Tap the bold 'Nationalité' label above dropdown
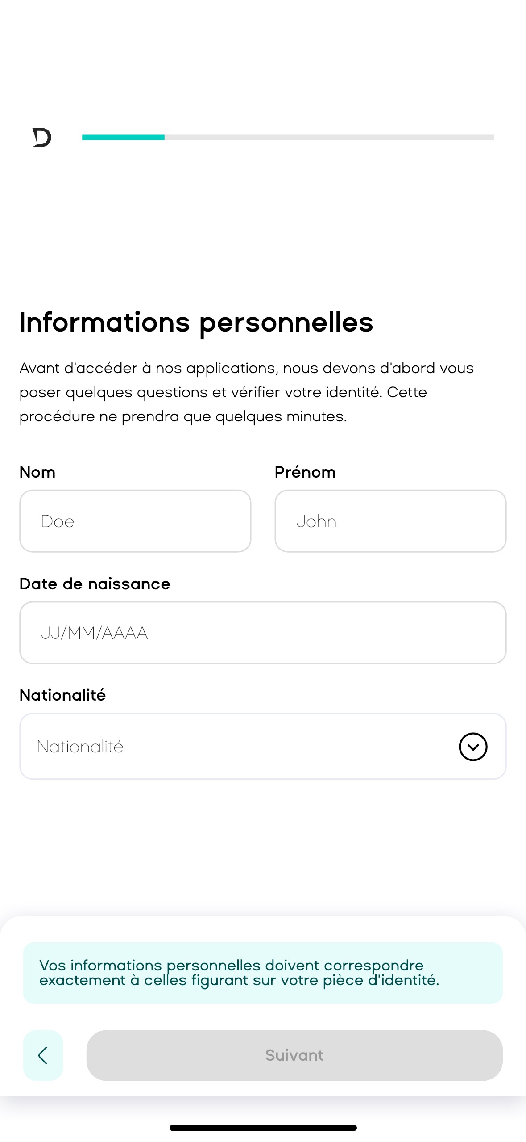 coord(62,695)
